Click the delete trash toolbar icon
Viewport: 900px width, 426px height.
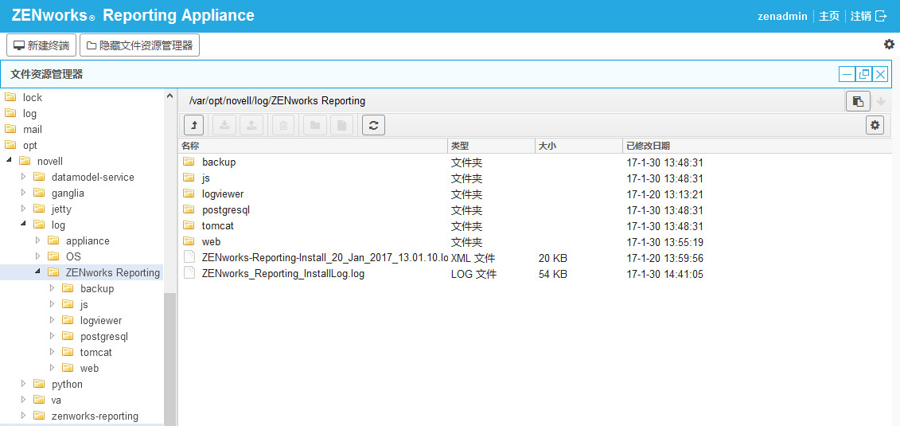click(283, 125)
